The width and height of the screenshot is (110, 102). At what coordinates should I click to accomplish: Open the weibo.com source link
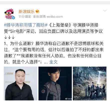55,17
